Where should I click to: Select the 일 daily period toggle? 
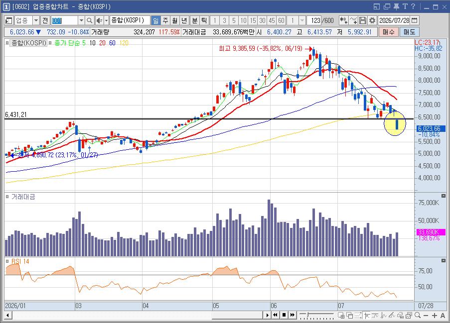(x=155, y=20)
